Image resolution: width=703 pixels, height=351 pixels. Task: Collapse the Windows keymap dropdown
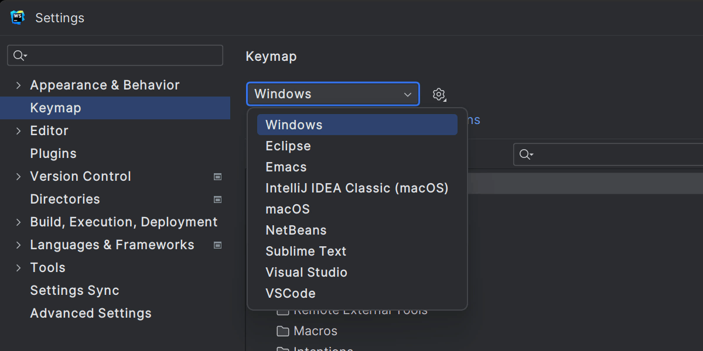point(408,94)
